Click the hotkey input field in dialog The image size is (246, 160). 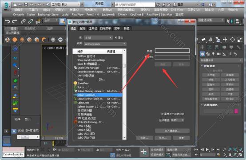[172, 51]
